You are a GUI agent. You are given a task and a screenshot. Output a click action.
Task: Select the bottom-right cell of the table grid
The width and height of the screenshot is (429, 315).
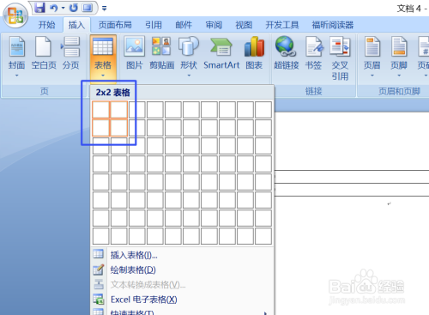(263, 236)
